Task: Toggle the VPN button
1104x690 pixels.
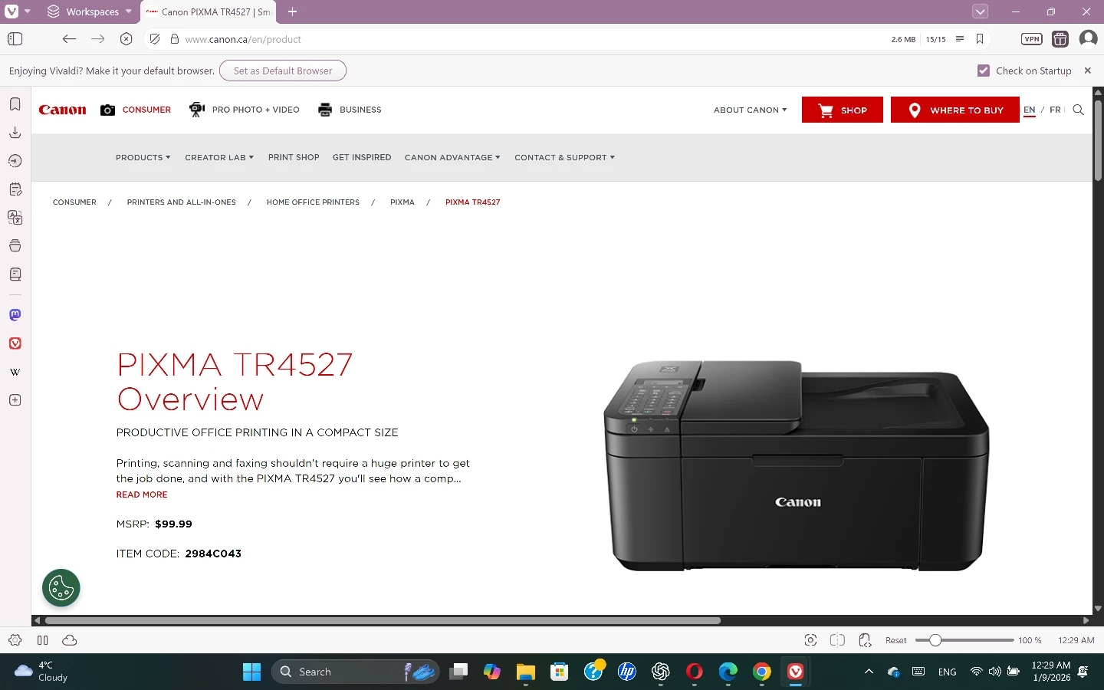Action: tap(1032, 39)
